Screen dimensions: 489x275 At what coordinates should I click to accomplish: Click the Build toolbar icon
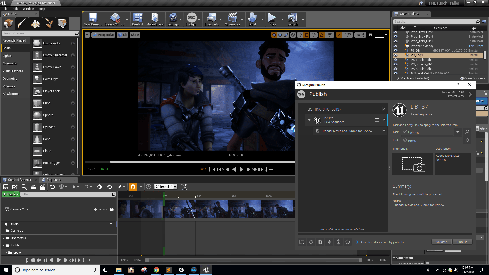tap(253, 19)
